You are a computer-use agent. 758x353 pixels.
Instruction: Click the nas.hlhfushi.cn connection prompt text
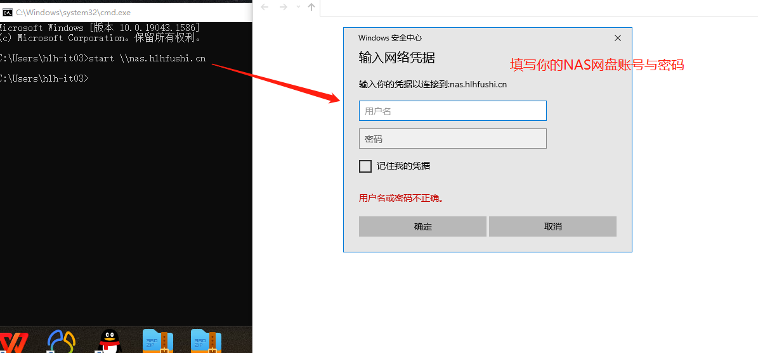pos(433,84)
